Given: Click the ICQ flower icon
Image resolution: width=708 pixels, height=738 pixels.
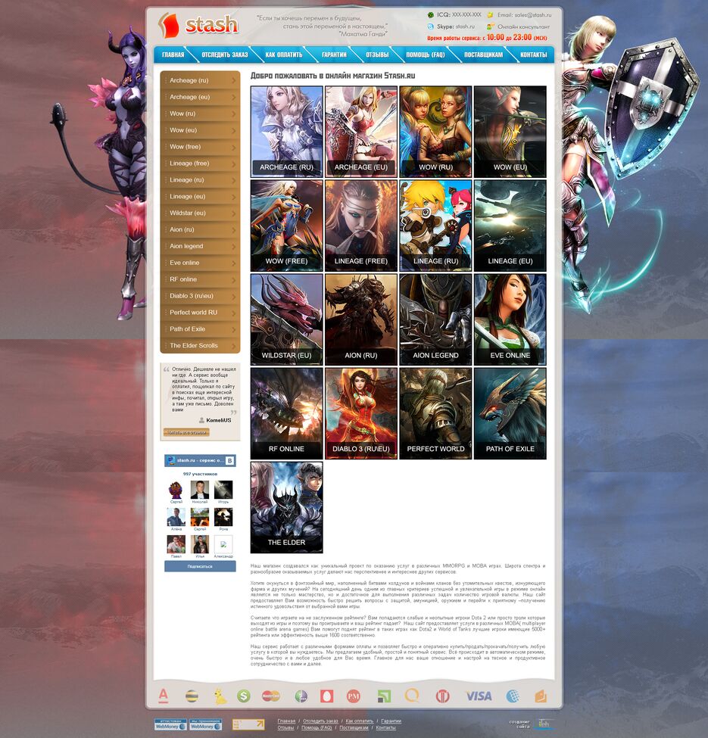Looking at the screenshot, I should (x=430, y=15).
